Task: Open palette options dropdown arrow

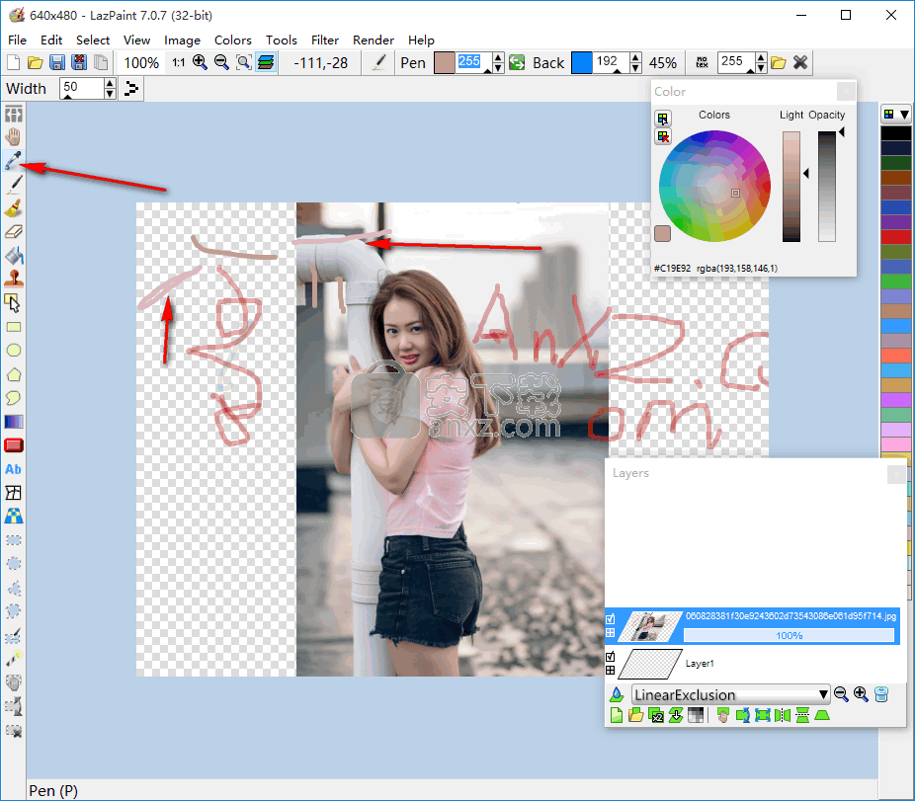Action: (904, 115)
